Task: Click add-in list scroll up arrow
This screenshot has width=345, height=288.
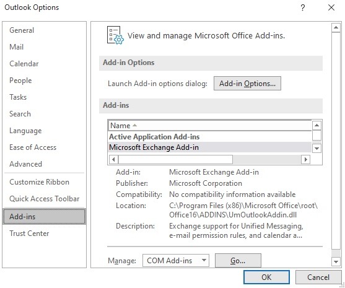Action: pyautogui.click(x=317, y=125)
